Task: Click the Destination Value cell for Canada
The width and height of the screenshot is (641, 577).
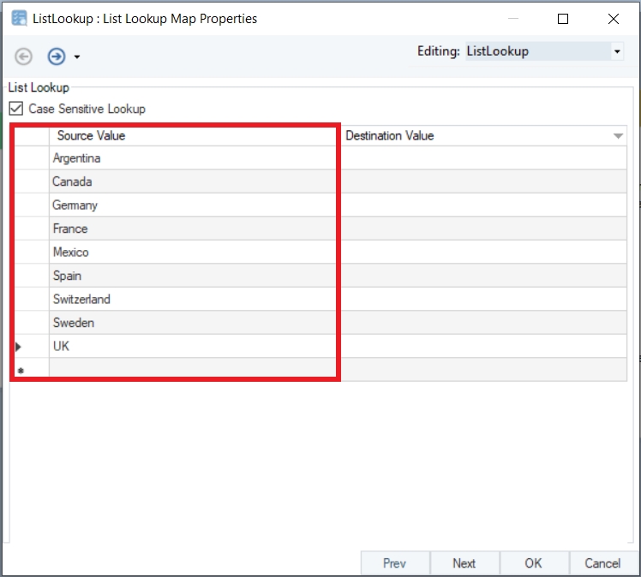Action: pyautogui.click(x=483, y=181)
